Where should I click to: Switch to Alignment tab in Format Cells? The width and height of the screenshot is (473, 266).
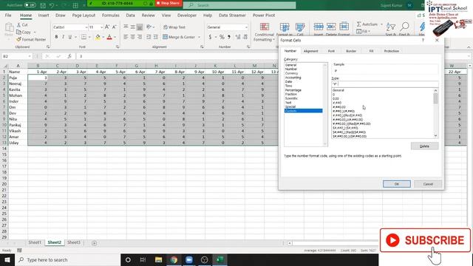point(310,51)
